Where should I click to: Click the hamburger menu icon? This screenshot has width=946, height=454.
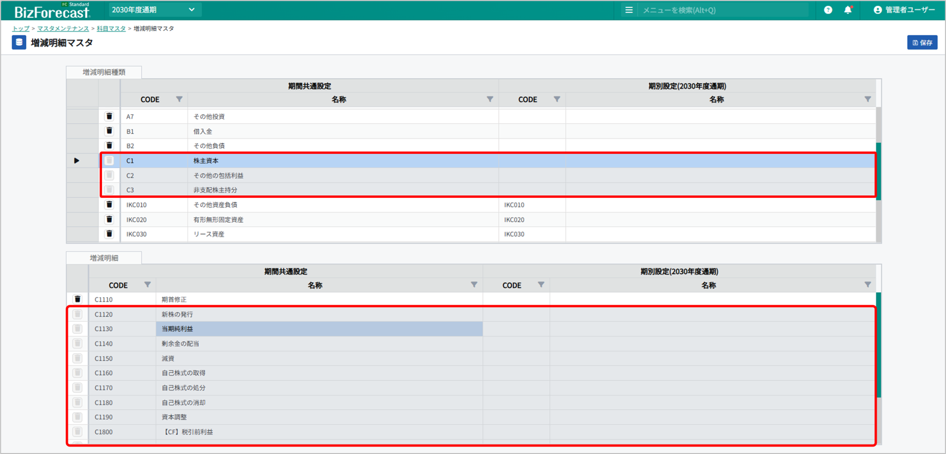629,10
